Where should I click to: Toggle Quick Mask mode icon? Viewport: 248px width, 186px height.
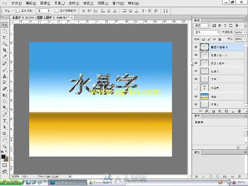[x=4, y=165]
